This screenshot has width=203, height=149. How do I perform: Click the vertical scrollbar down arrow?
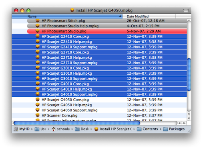click(x=189, y=118)
